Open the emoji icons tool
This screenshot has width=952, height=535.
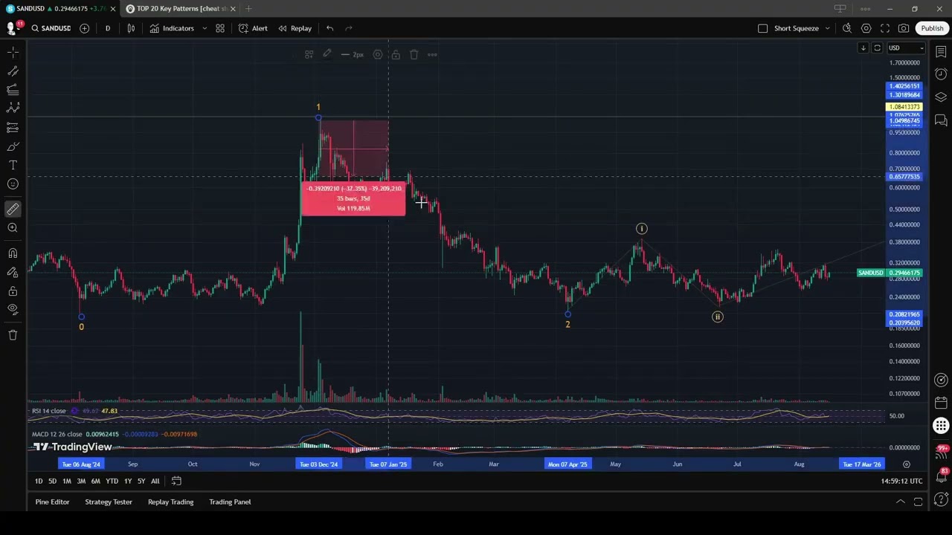pos(13,184)
